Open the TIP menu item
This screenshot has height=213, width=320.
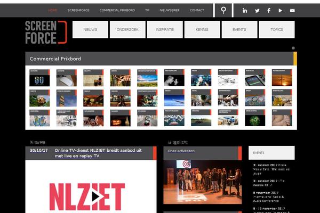147,10
